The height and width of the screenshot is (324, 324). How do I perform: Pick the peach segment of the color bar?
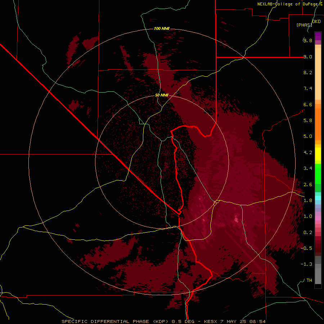[318, 74]
